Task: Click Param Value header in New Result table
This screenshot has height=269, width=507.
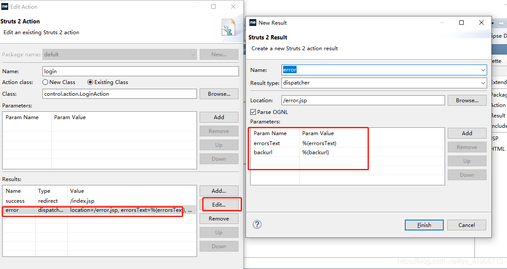Action: coord(318,133)
